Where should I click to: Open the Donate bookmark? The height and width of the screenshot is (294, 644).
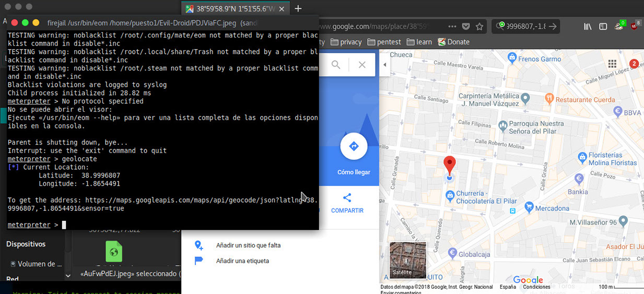(x=453, y=42)
